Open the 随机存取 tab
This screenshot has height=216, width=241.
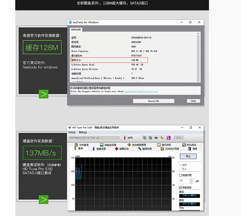coord(164,145)
